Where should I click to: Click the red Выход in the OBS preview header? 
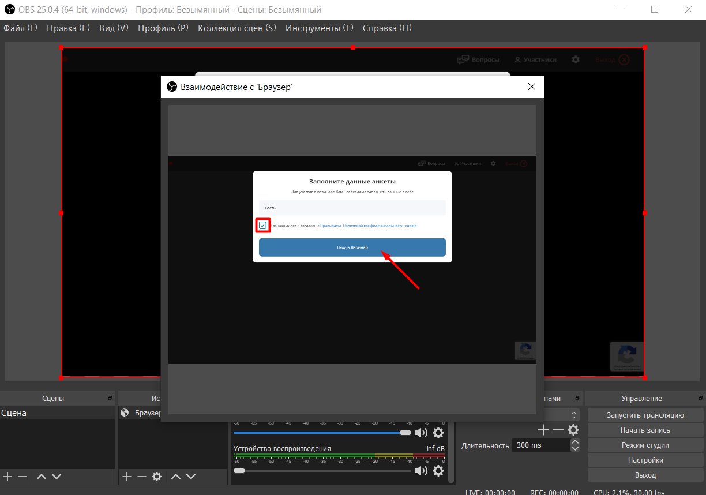pyautogui.click(x=613, y=59)
